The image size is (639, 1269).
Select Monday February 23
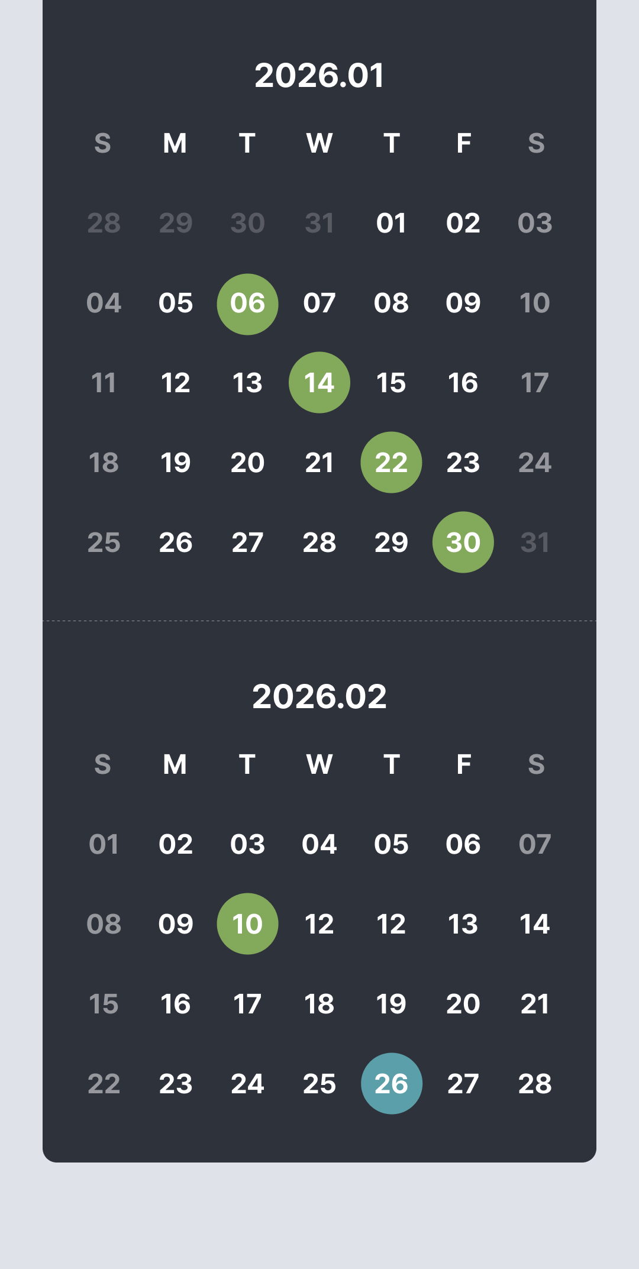coord(176,1084)
